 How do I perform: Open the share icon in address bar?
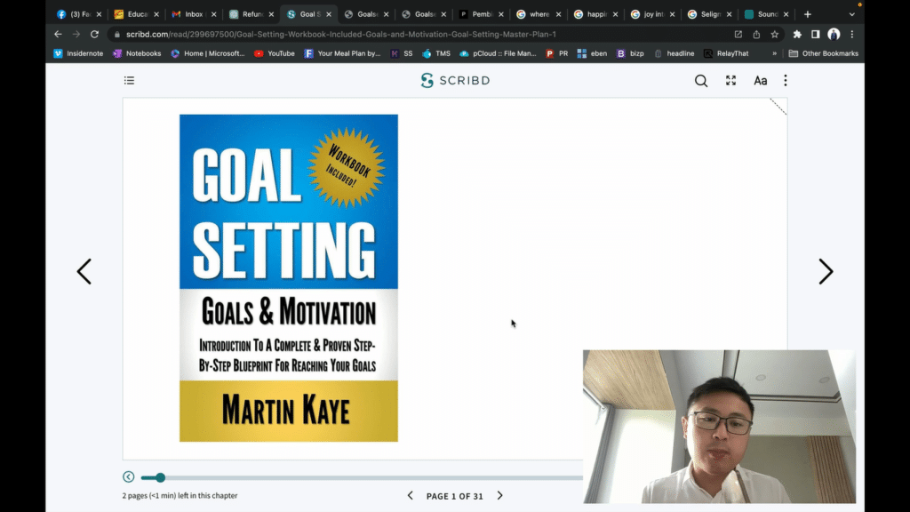(756, 35)
